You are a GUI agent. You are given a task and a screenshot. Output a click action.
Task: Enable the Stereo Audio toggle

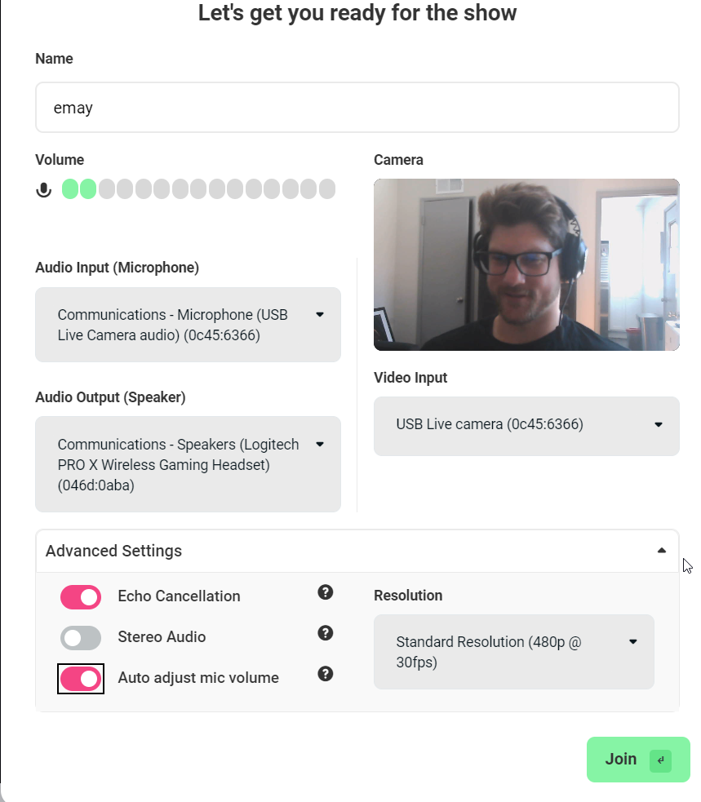pyautogui.click(x=81, y=638)
